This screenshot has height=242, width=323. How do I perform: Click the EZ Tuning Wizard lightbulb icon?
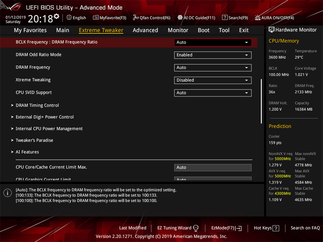tap(196, 228)
